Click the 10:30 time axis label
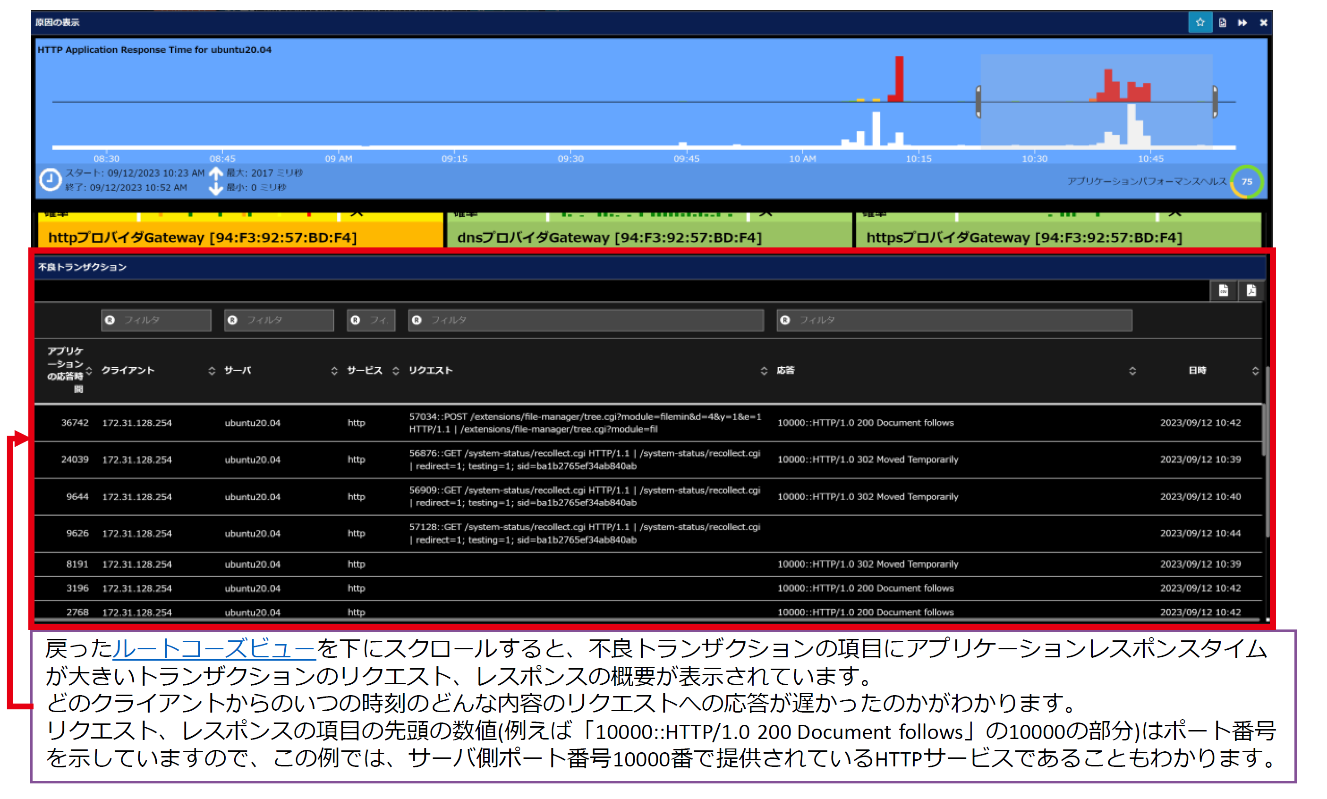 (x=1034, y=159)
